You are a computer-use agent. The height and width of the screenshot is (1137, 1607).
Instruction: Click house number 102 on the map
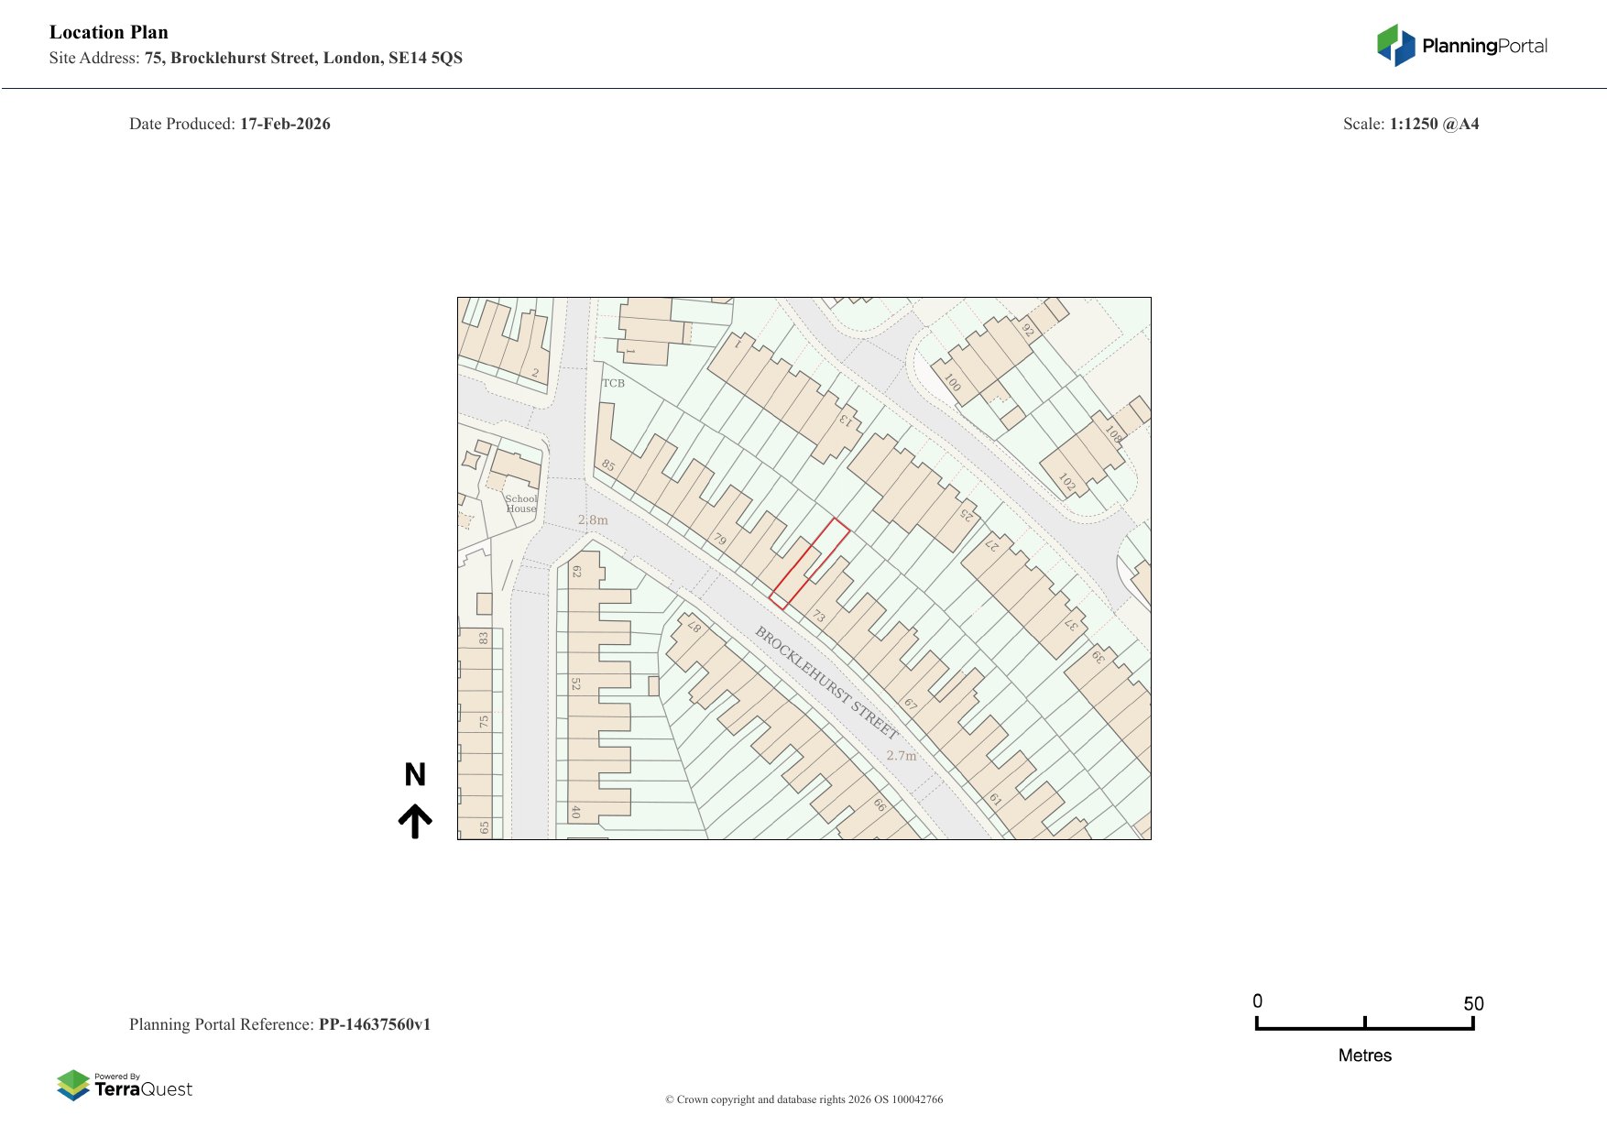tap(1066, 482)
